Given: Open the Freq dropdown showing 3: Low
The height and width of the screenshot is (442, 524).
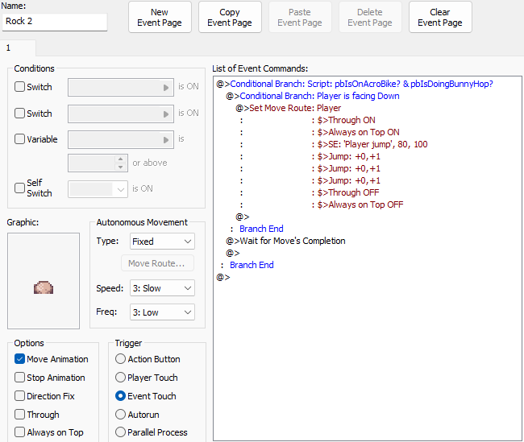Looking at the screenshot, I should [162, 312].
